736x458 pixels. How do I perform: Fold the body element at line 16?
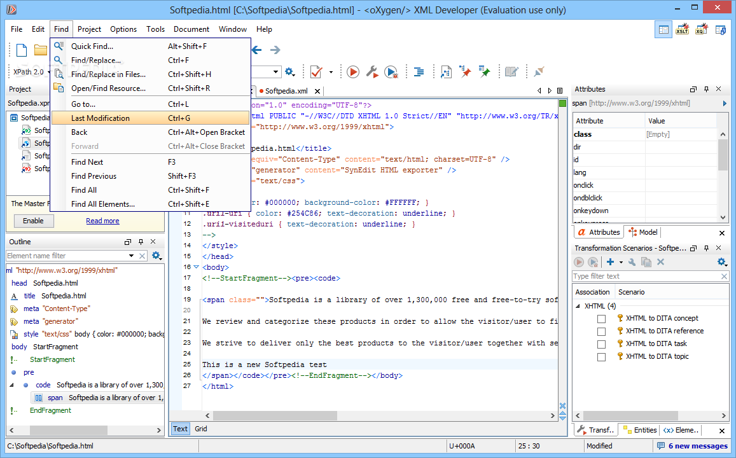[197, 267]
